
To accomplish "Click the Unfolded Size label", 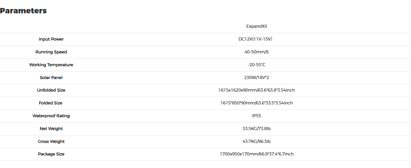I will [51, 90].
